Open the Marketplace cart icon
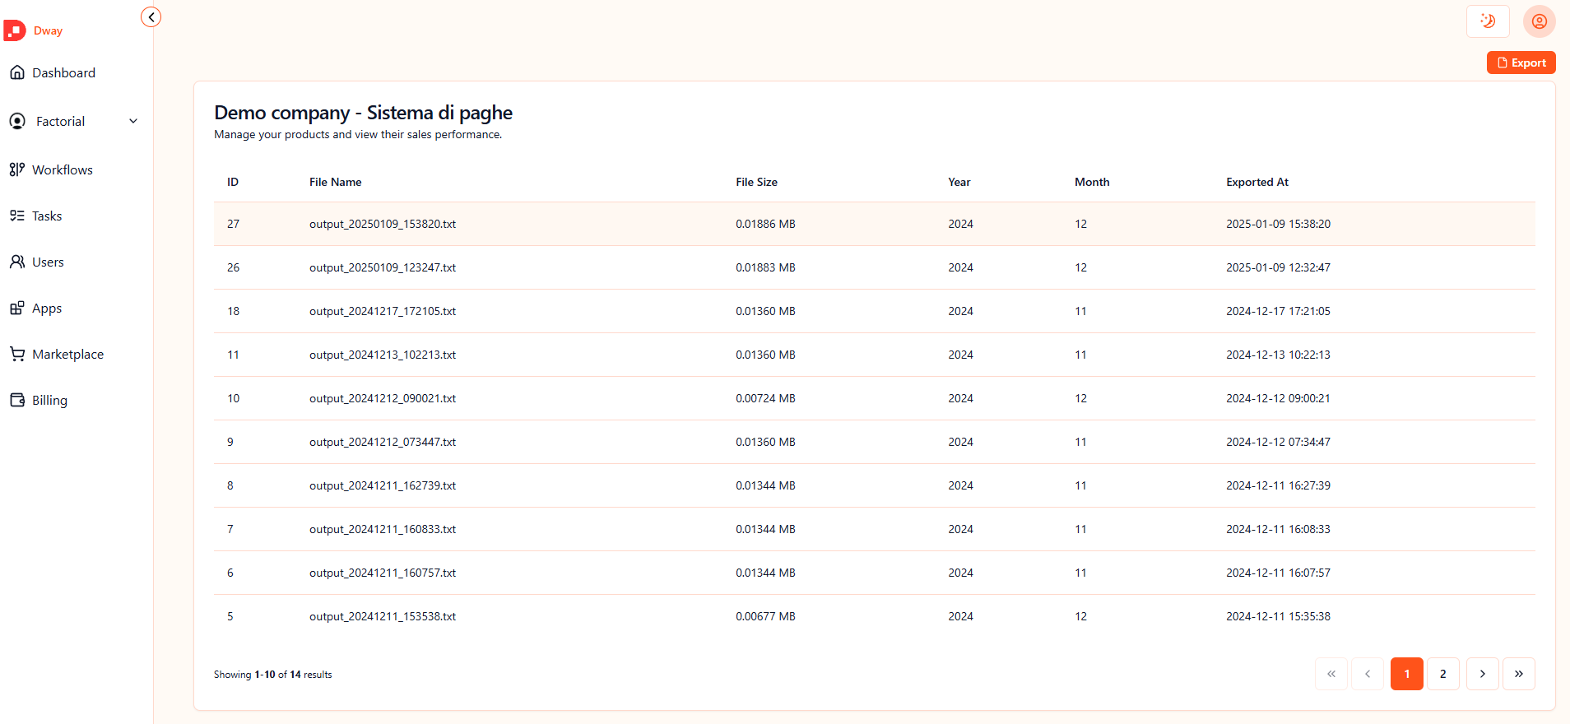 pyautogui.click(x=17, y=354)
